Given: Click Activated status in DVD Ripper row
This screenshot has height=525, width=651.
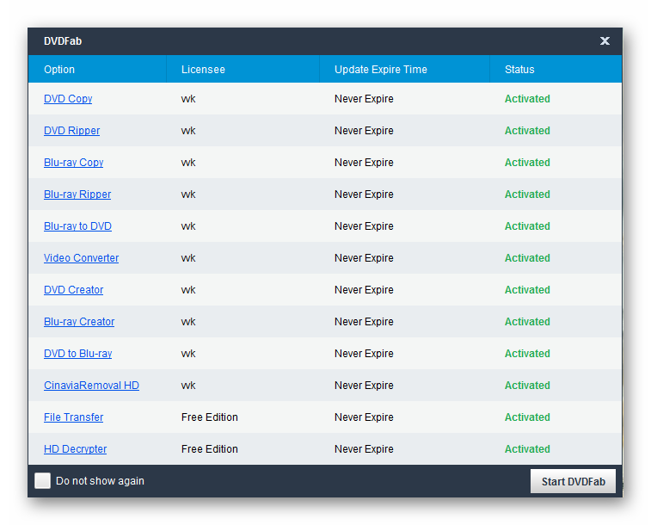Looking at the screenshot, I should tap(527, 131).
